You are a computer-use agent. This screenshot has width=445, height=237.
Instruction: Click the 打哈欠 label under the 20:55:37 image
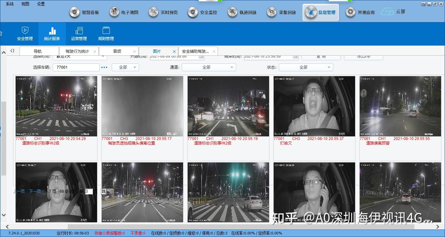286,143
